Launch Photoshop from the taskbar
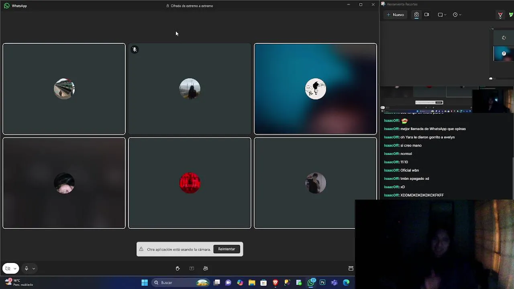 322,283
